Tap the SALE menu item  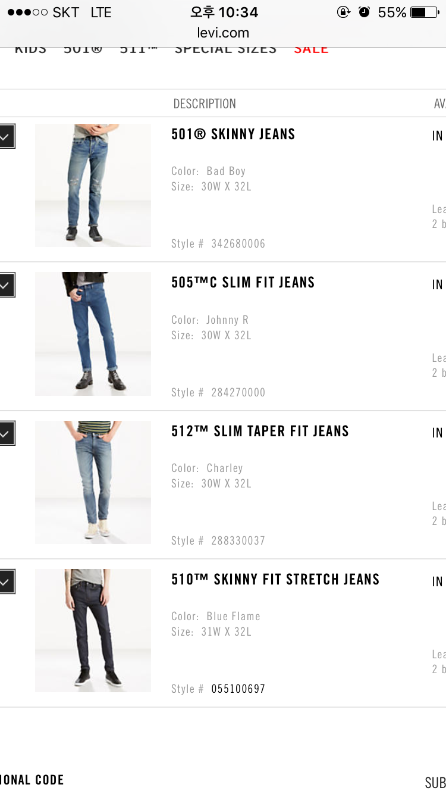(x=311, y=49)
